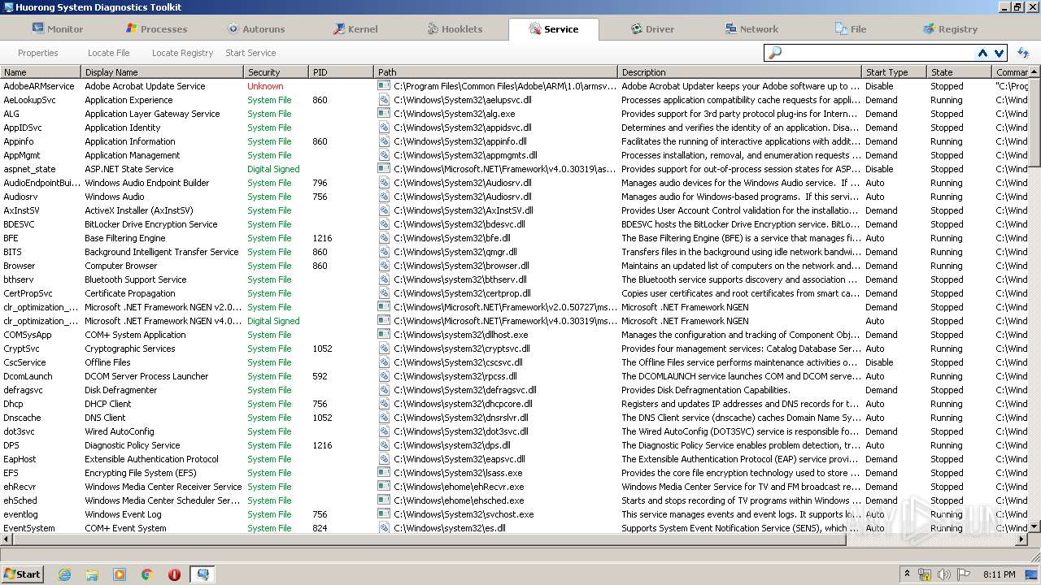The height and width of the screenshot is (585, 1041).
Task: Open Chrome from the taskbar
Action: (x=146, y=574)
